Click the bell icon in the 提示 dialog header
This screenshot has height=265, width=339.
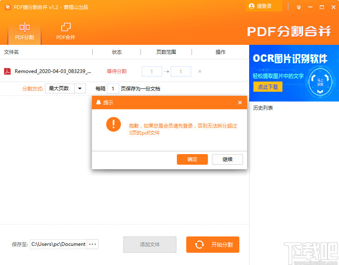98,103
